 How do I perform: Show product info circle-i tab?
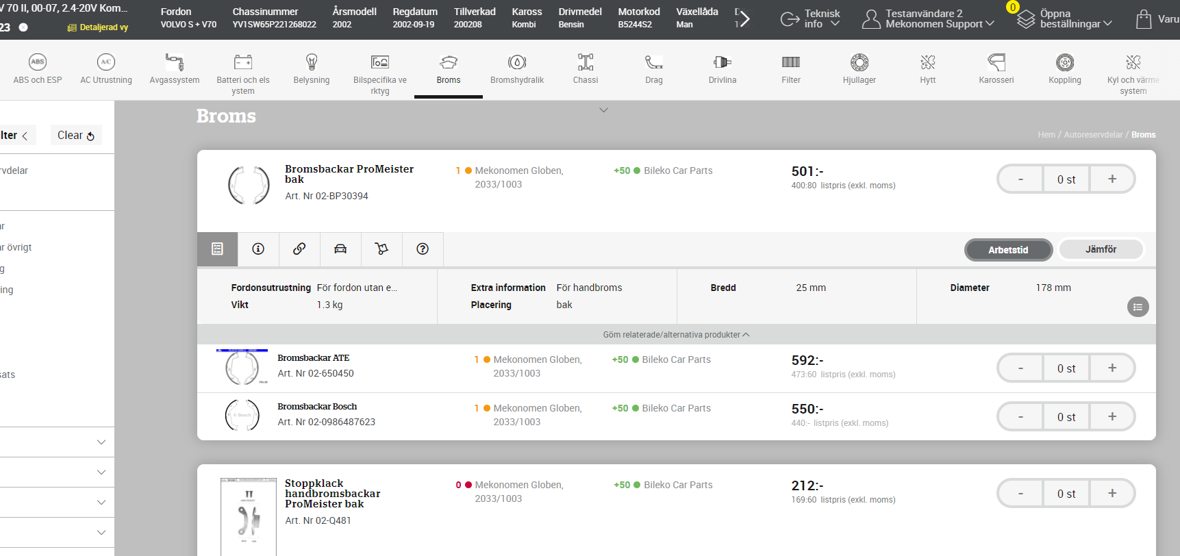pos(258,249)
